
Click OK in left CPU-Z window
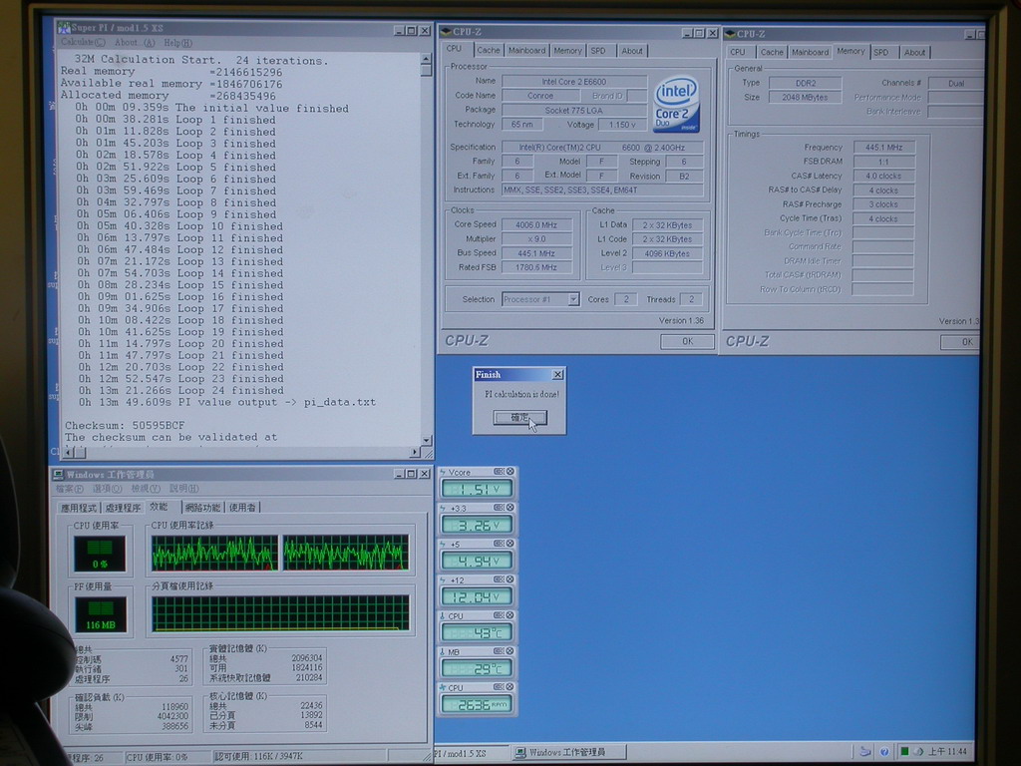(687, 341)
